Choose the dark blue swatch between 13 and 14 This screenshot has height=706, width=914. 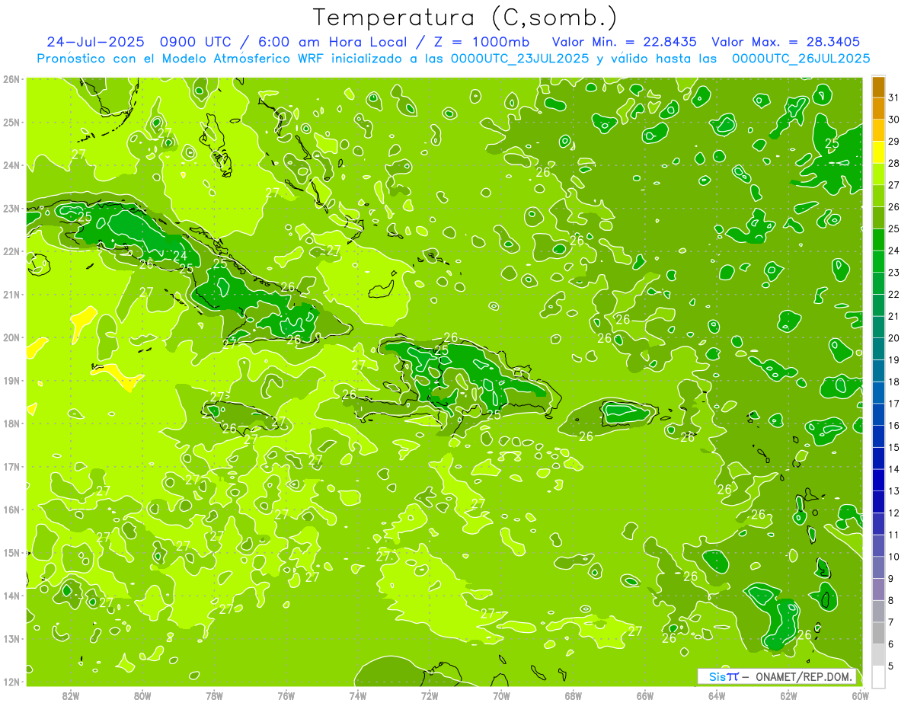click(x=878, y=480)
